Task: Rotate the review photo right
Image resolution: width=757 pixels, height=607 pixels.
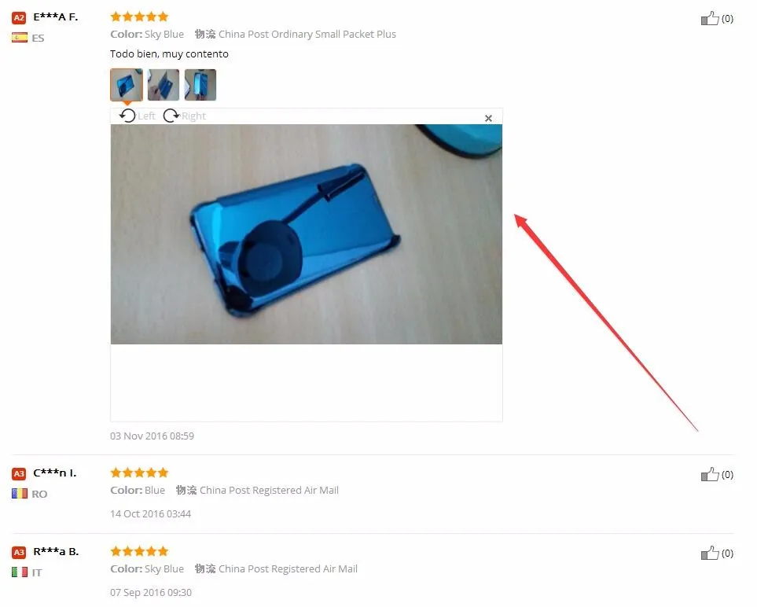Action: pyautogui.click(x=185, y=116)
